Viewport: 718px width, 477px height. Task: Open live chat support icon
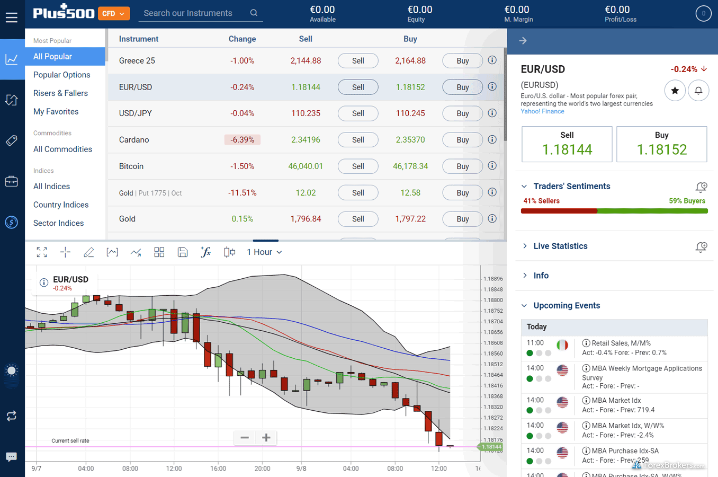click(11, 456)
